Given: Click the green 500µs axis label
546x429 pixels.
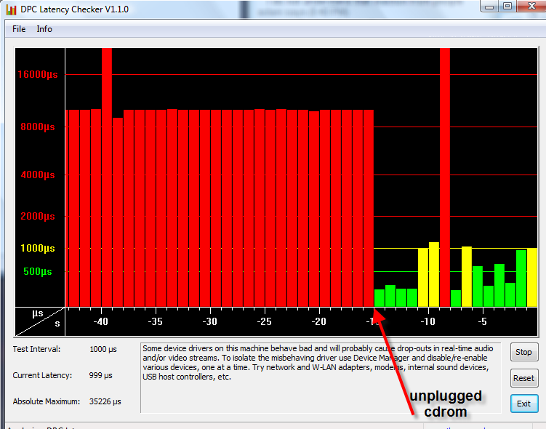Looking at the screenshot, I should pyautogui.click(x=38, y=271).
